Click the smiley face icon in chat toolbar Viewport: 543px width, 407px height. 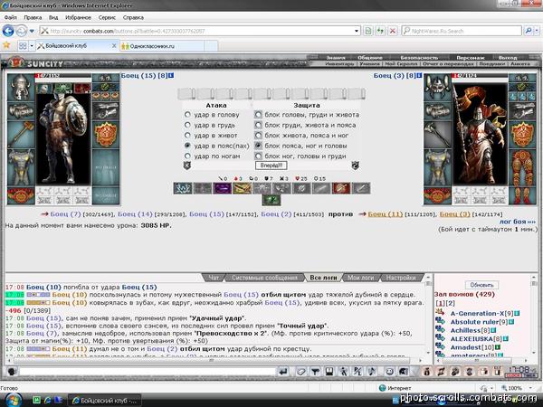[389, 372]
